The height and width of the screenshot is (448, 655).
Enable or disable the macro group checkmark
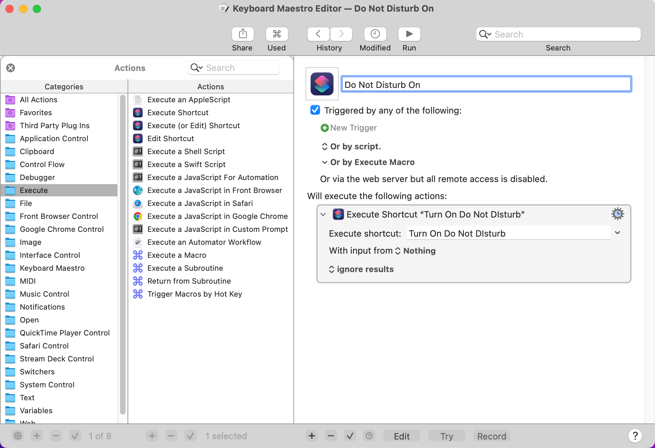click(75, 436)
